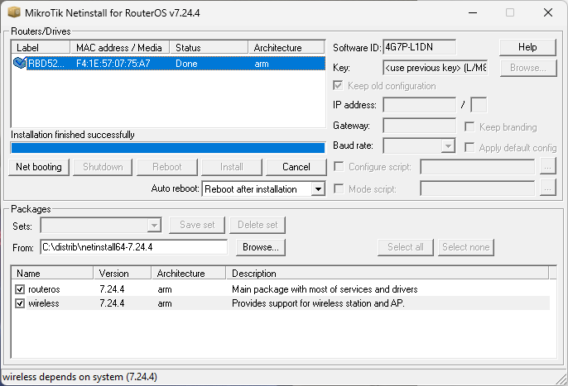Image resolution: width=568 pixels, height=386 pixels.
Task: Click the Gateway input field
Action: coord(419,126)
